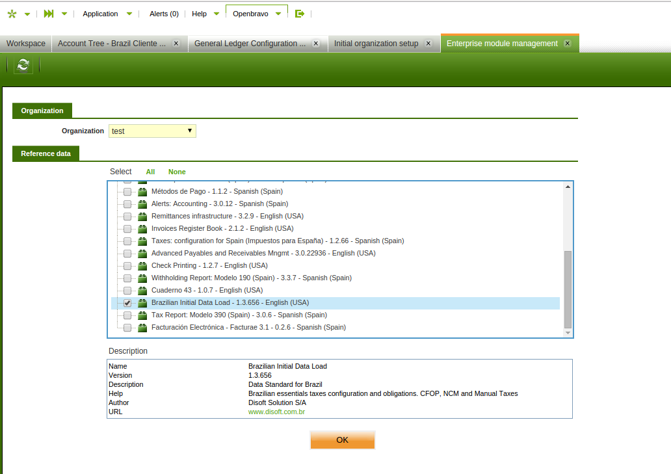The width and height of the screenshot is (671, 474).
Task: Click module icon beside Withholding Report: Modelo 190
Action: tap(142, 278)
